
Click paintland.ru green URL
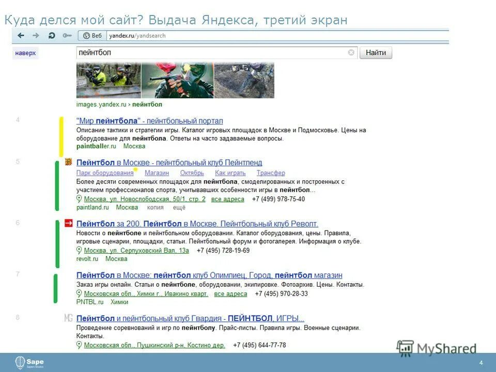(x=92, y=207)
